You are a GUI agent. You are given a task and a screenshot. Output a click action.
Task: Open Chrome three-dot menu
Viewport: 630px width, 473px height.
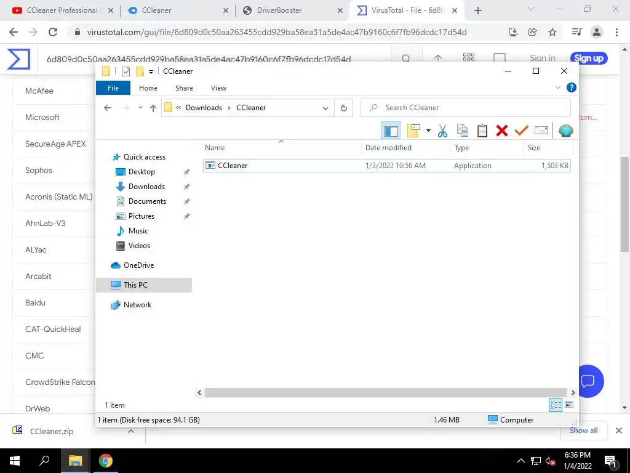click(x=616, y=32)
